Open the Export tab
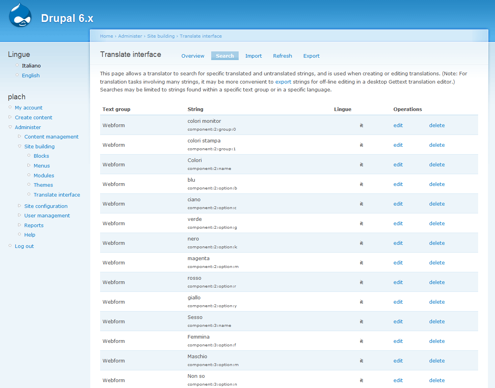Screen dimensions: 495x388 coord(311,56)
